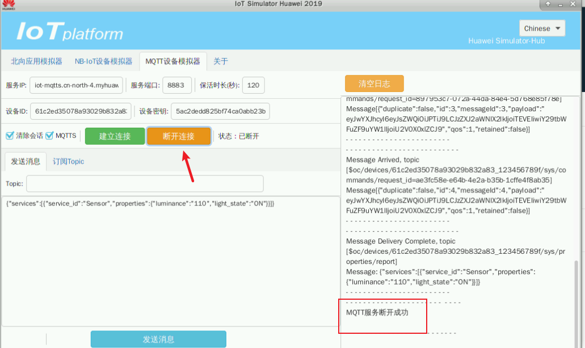The image size is (585, 348).
Task: Click the empty Topic input field
Action: point(145,184)
